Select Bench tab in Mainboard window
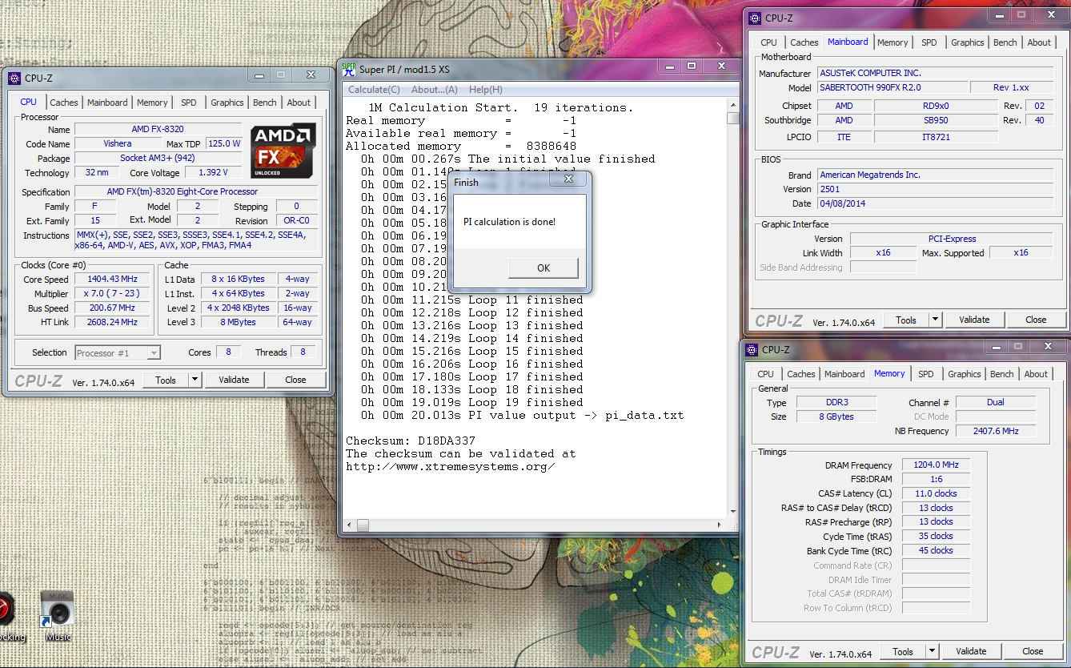Image resolution: width=1071 pixels, height=668 pixels. pos(1005,42)
